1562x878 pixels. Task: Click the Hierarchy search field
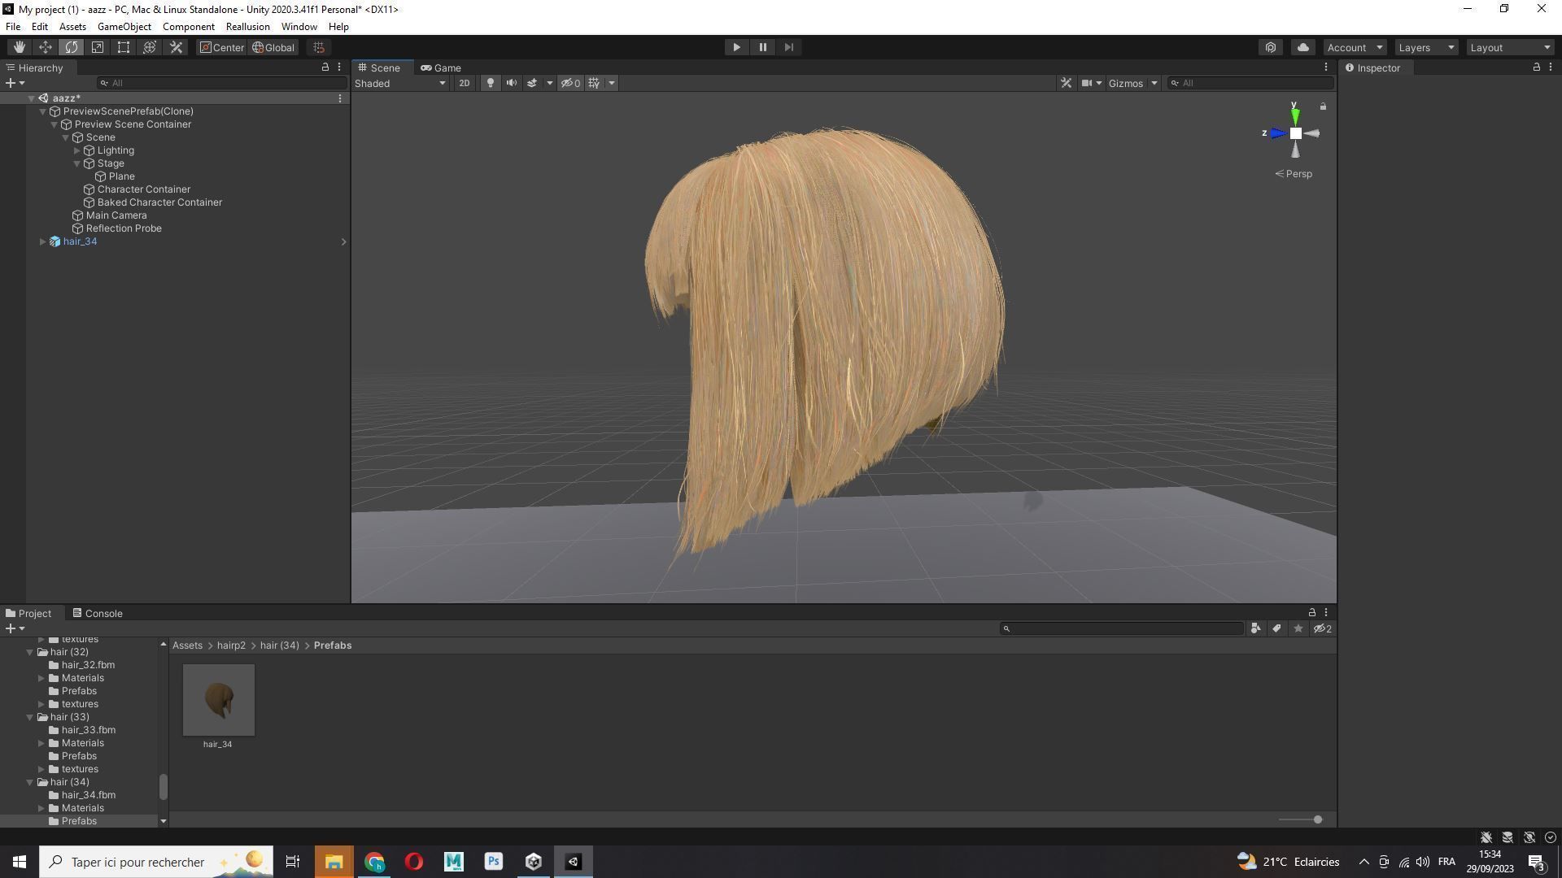(221, 83)
